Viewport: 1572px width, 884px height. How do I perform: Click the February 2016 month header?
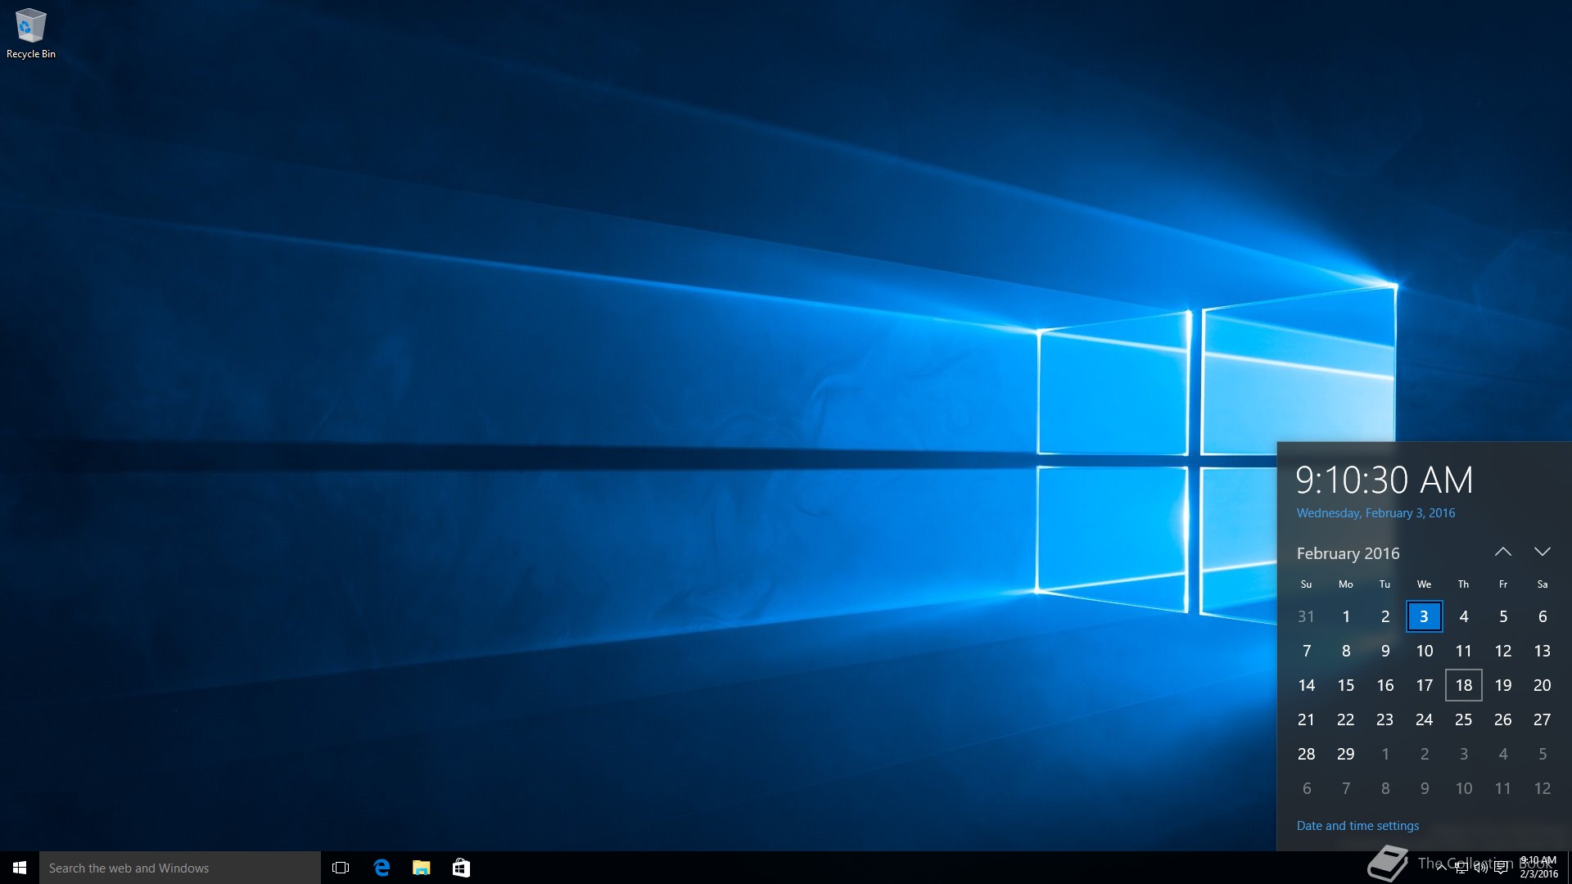pos(1348,553)
